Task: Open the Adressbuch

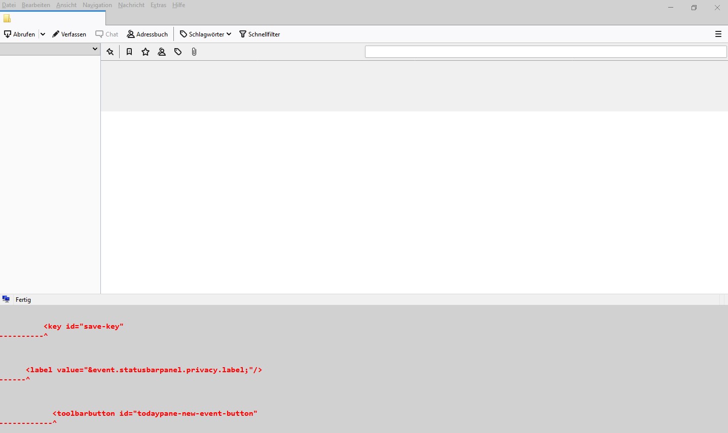Action: coord(148,34)
